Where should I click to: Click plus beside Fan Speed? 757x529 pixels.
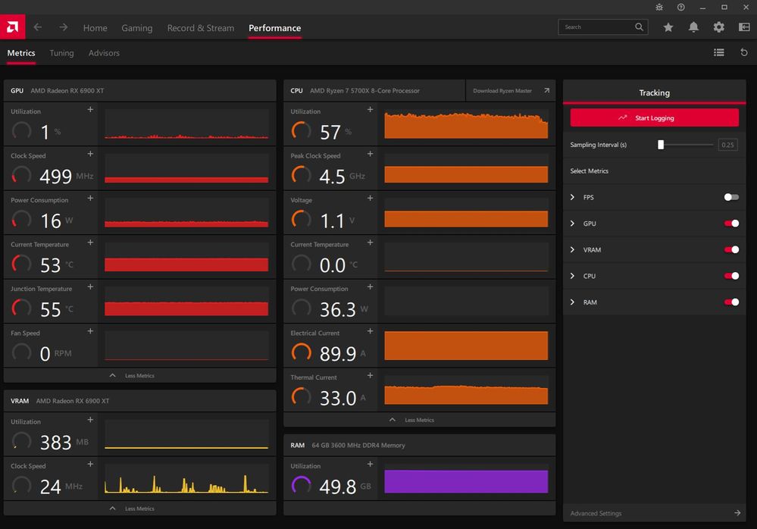(90, 331)
